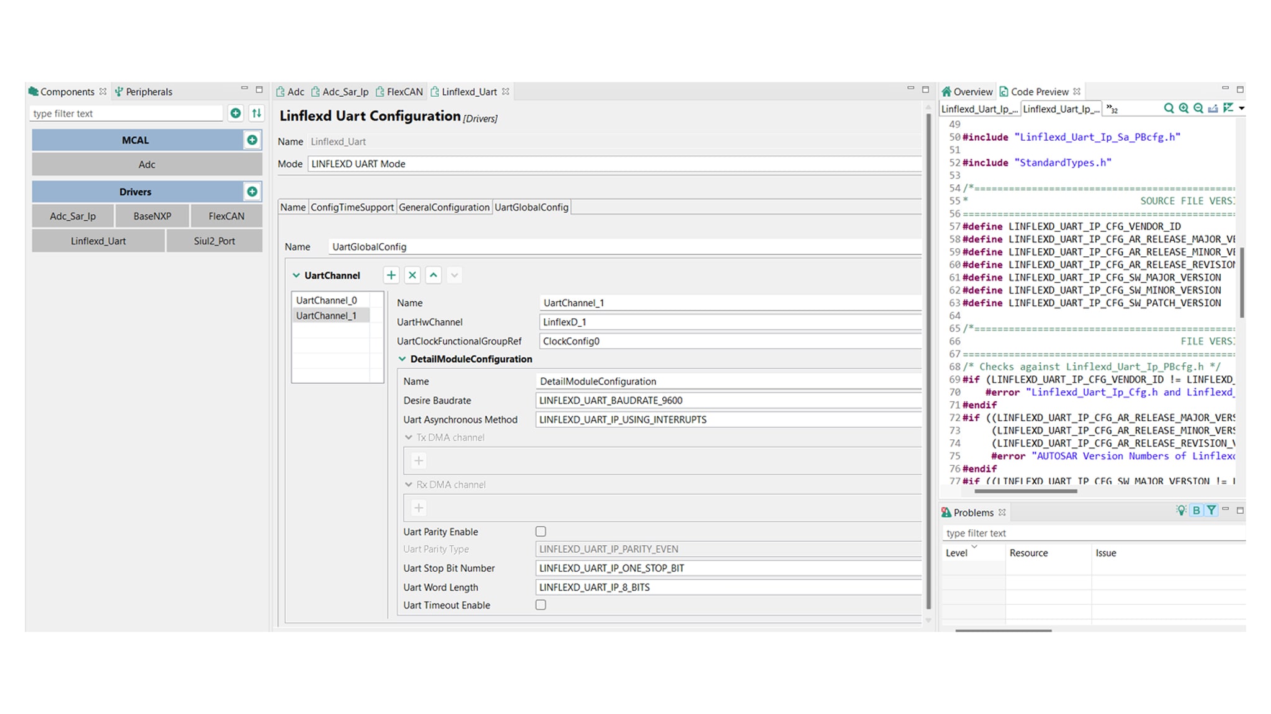Click the search magnifier icon in Code Preview

[x=1169, y=109]
